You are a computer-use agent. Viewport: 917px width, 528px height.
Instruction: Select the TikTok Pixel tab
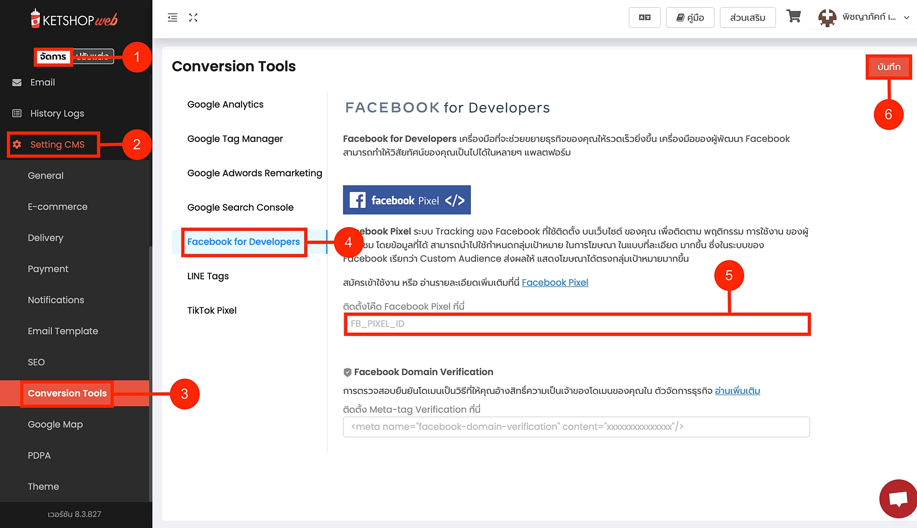pos(212,310)
